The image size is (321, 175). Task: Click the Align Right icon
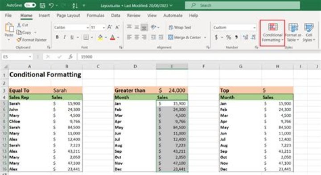tap(144, 37)
